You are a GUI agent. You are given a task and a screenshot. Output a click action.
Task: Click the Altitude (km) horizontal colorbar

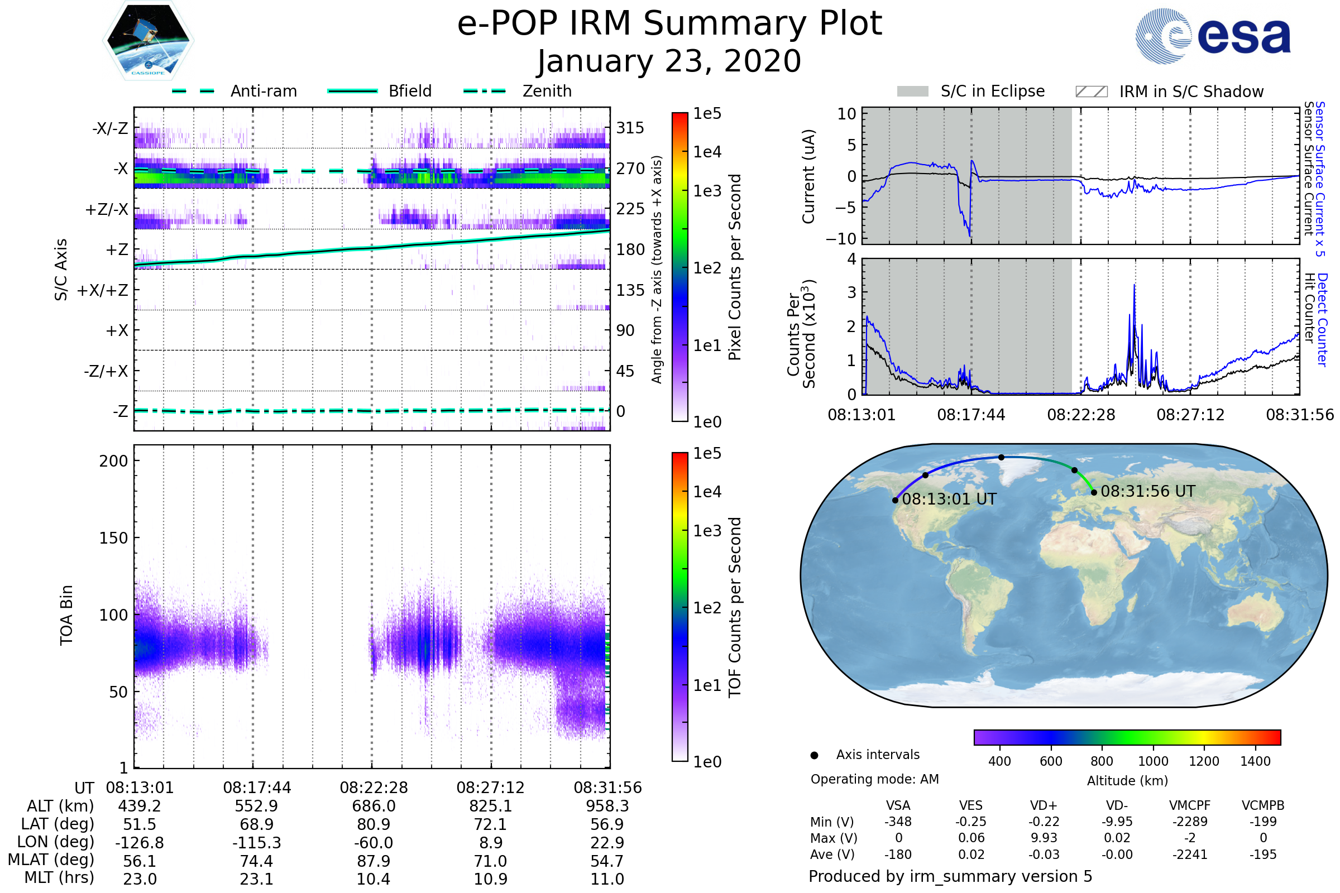(1127, 737)
